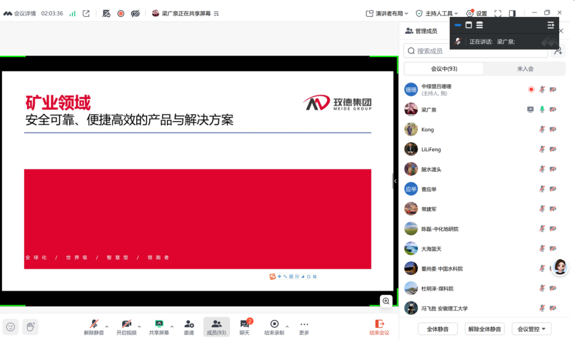Click the 解除静音 microphone icon

[x=94, y=324]
